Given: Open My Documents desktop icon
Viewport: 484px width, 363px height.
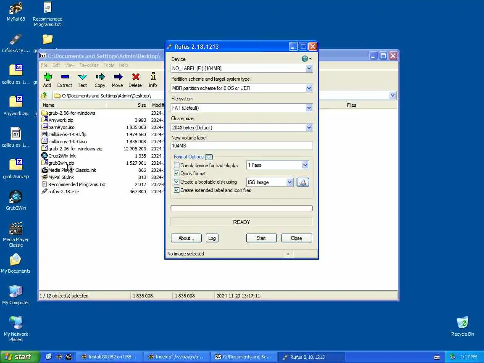Looking at the screenshot, I should (x=16, y=263).
